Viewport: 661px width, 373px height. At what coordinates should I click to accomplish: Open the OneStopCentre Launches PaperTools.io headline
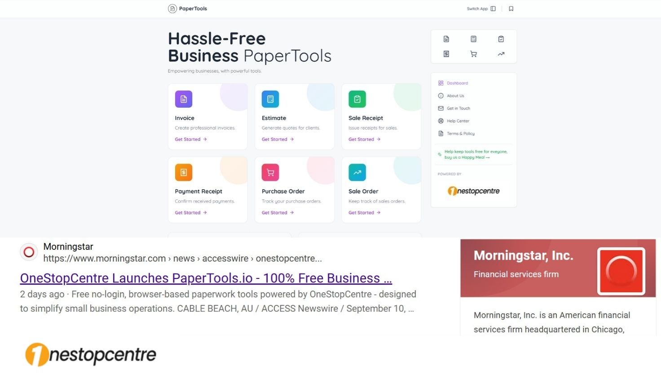tap(206, 278)
